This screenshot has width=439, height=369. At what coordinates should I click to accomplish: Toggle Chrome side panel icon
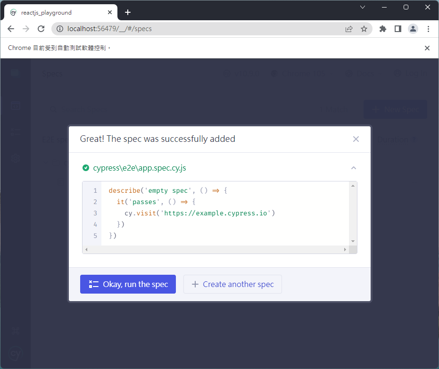[398, 29]
